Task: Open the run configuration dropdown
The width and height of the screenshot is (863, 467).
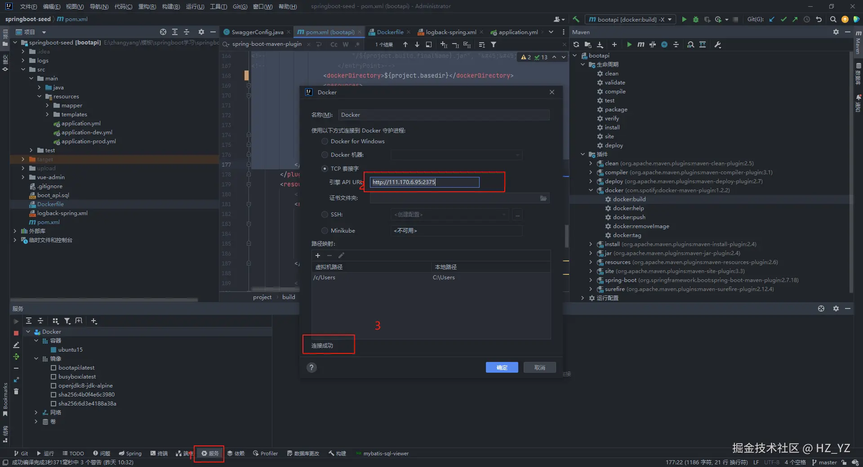Action: tap(630, 19)
